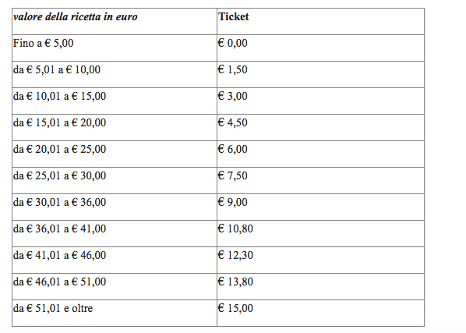
Task: Click the 'valore della ricetta in euro' header
Action: (x=75, y=17)
